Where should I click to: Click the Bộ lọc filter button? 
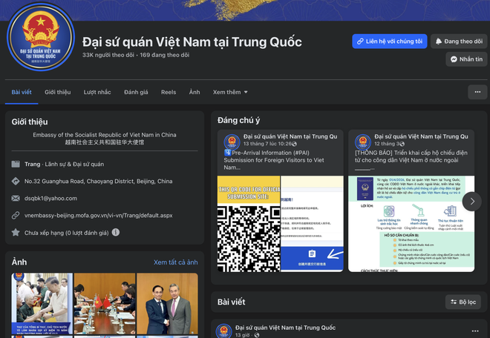(x=463, y=302)
